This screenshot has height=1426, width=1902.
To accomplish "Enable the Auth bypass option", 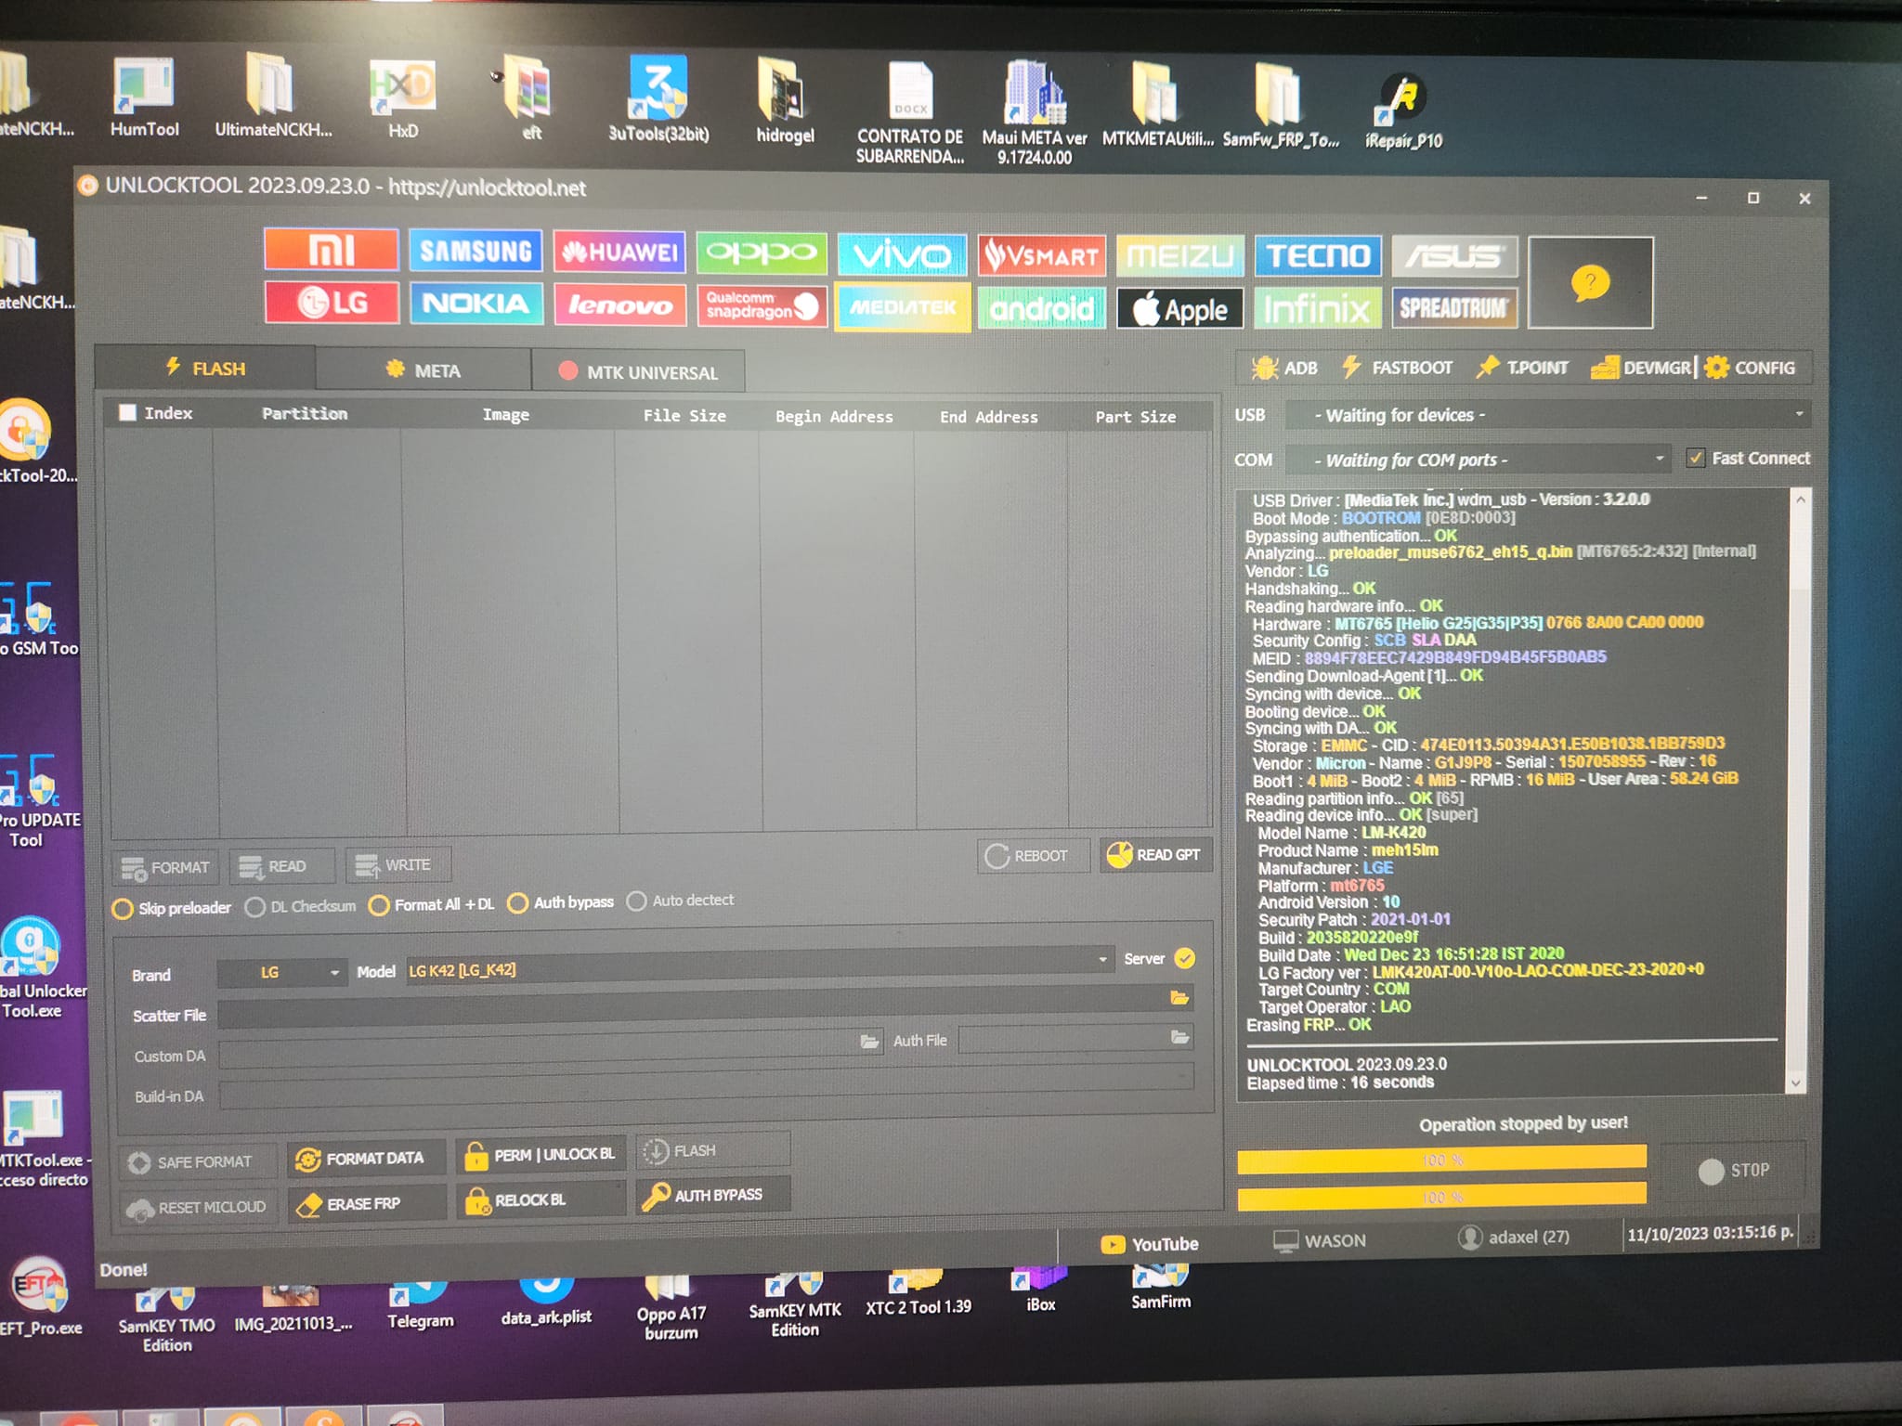I will [x=517, y=902].
